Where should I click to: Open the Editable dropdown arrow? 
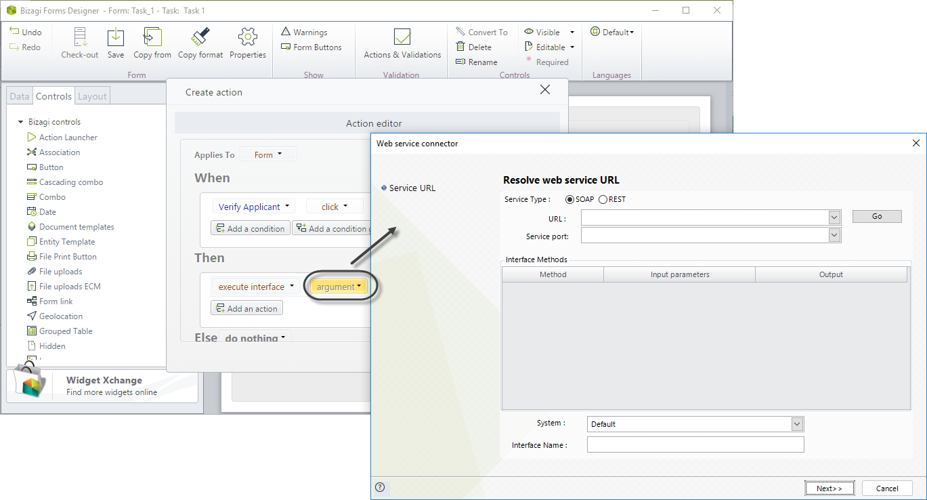(x=572, y=47)
